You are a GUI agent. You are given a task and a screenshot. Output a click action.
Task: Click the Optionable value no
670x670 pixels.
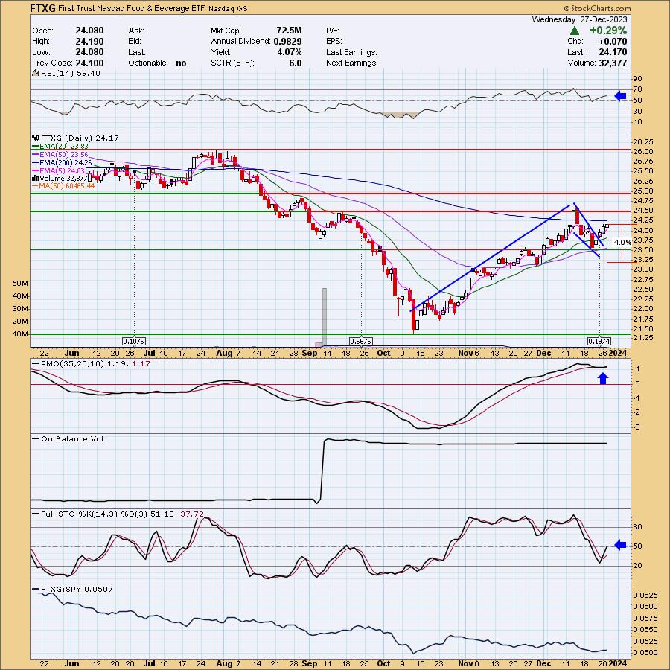tap(181, 63)
